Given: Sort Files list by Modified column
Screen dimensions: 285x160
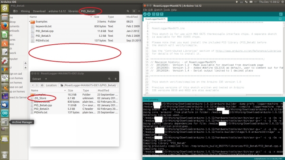Looking at the screenshot, I should coord(134,17).
